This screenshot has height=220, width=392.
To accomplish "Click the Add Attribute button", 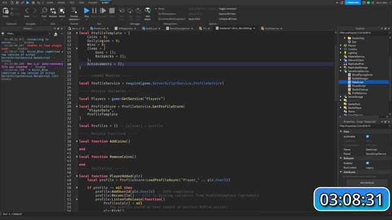I will [x=367, y=183].
